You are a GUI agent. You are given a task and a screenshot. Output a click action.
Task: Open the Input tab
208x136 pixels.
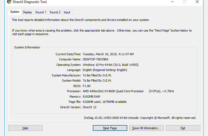coord(67,12)
